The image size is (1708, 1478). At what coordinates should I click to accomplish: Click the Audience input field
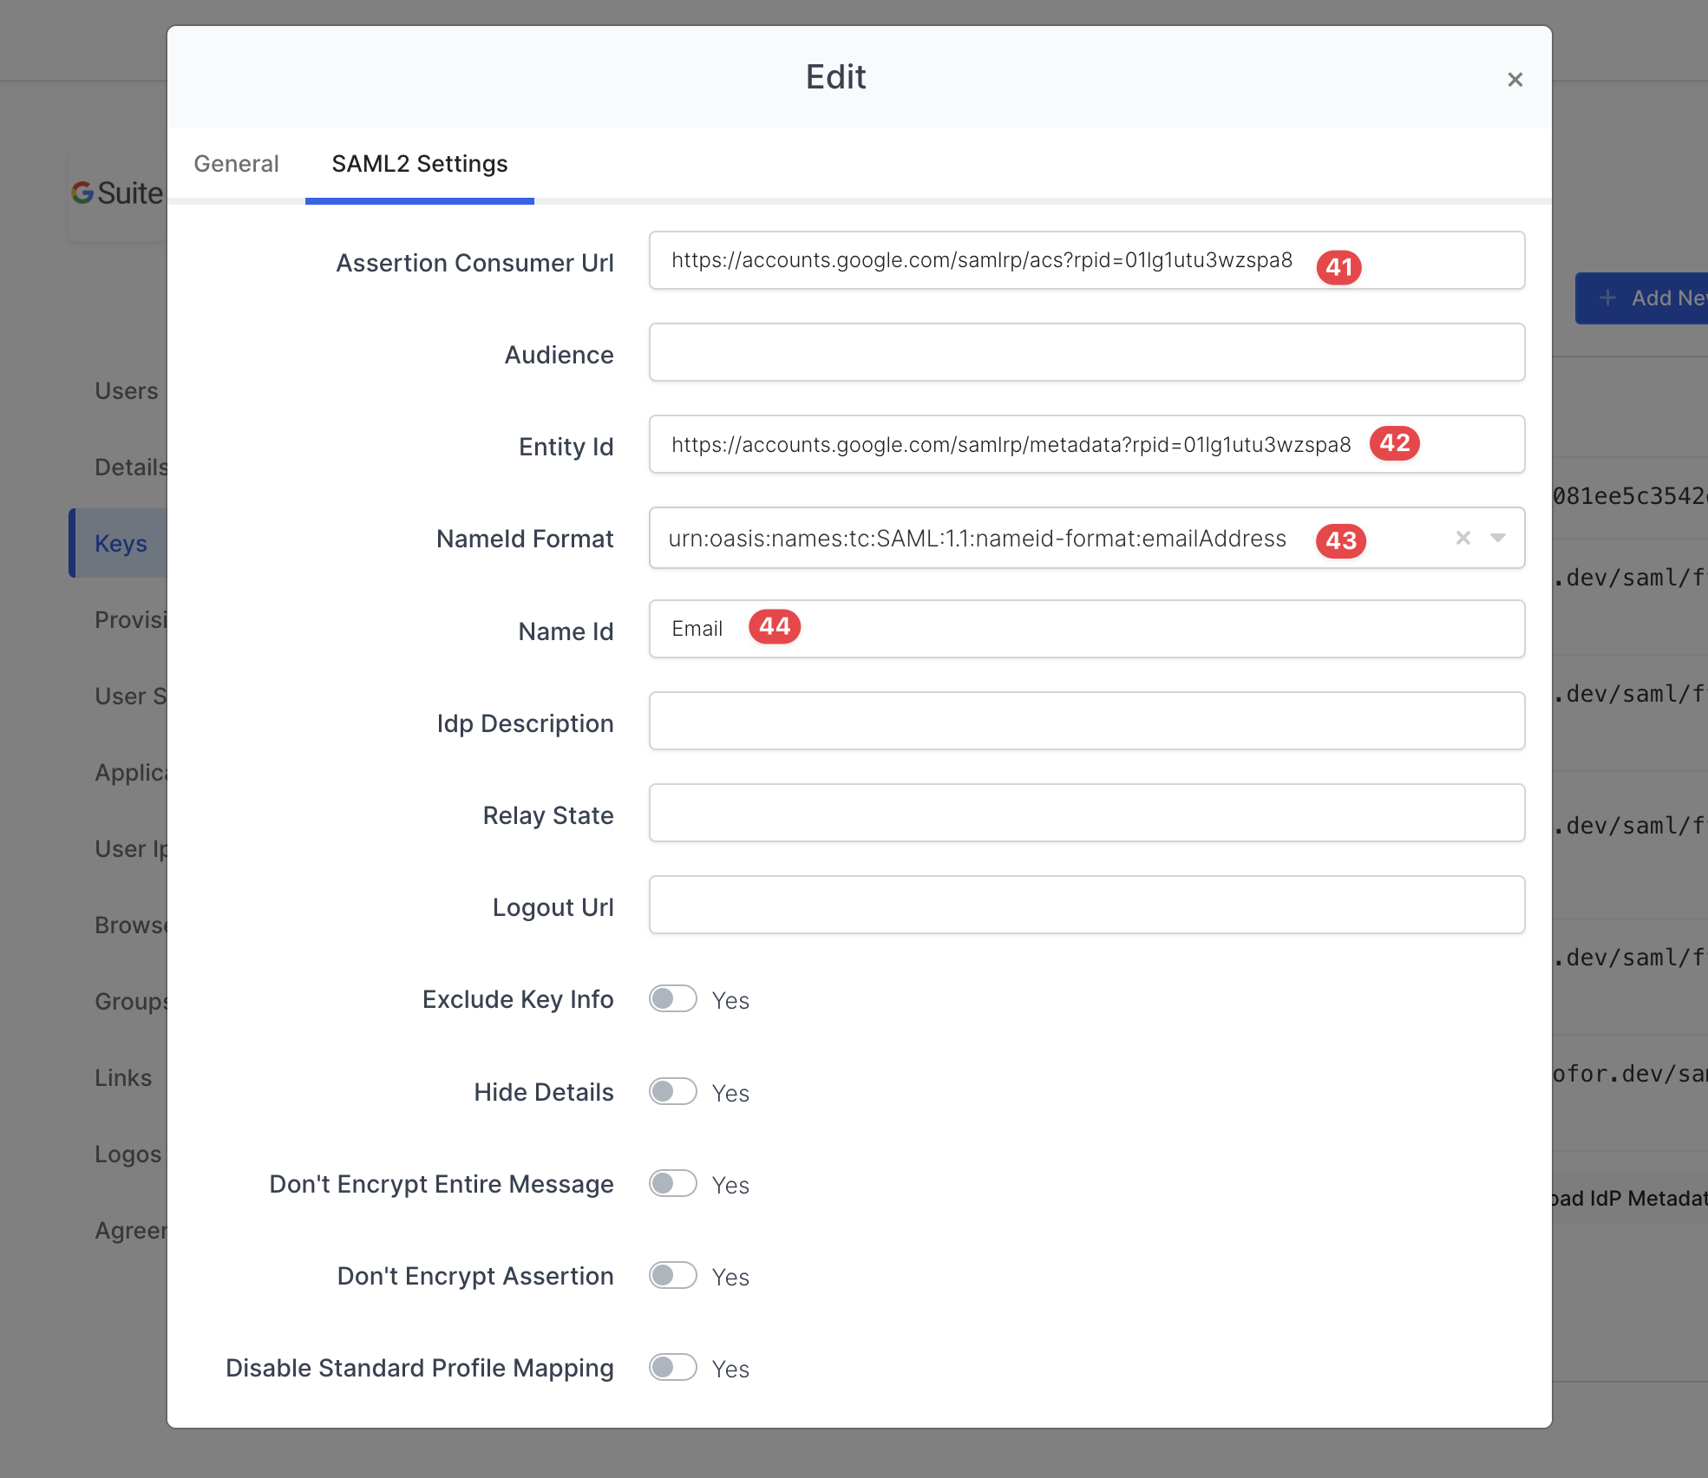[1086, 353]
